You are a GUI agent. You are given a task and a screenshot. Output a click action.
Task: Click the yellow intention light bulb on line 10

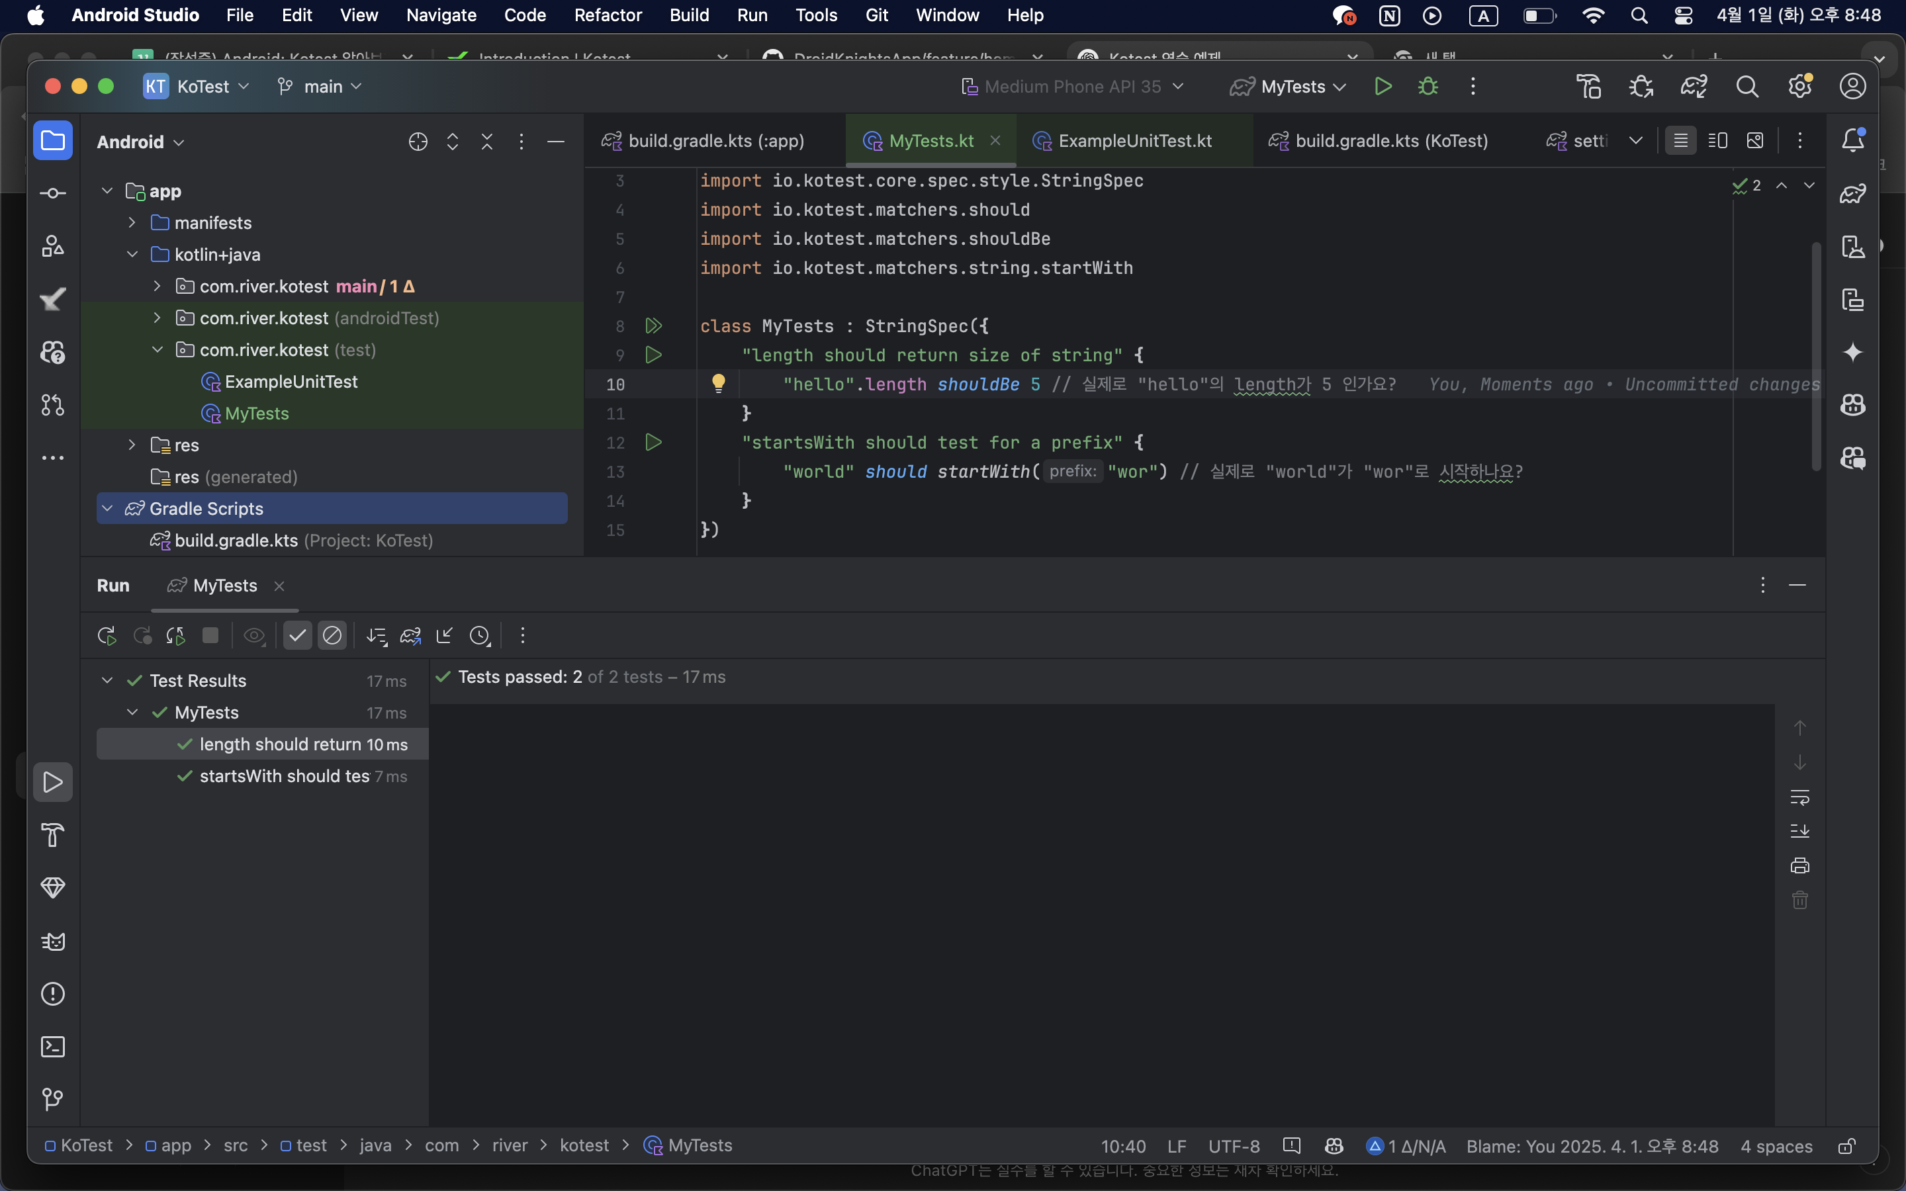point(718,384)
